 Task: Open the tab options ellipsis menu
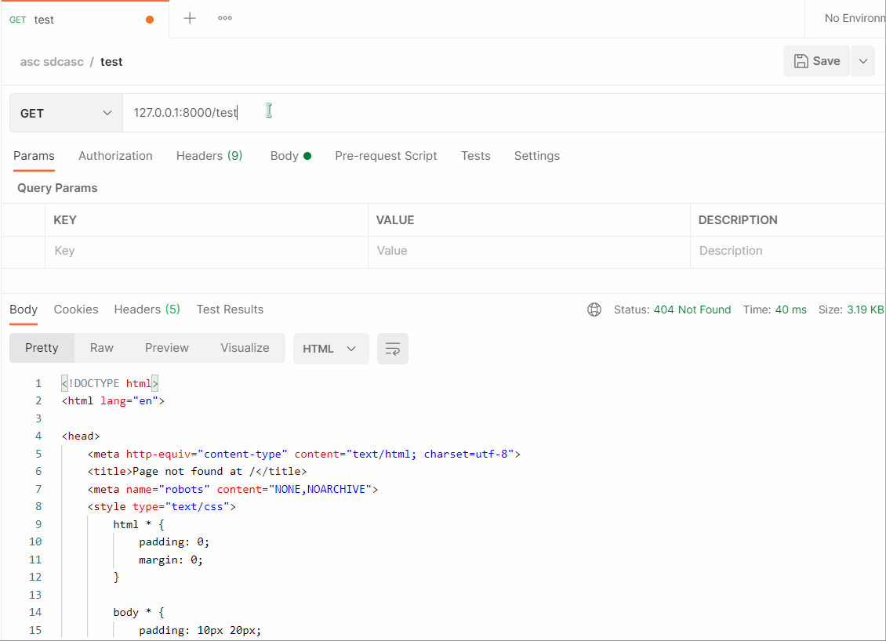pos(225,18)
